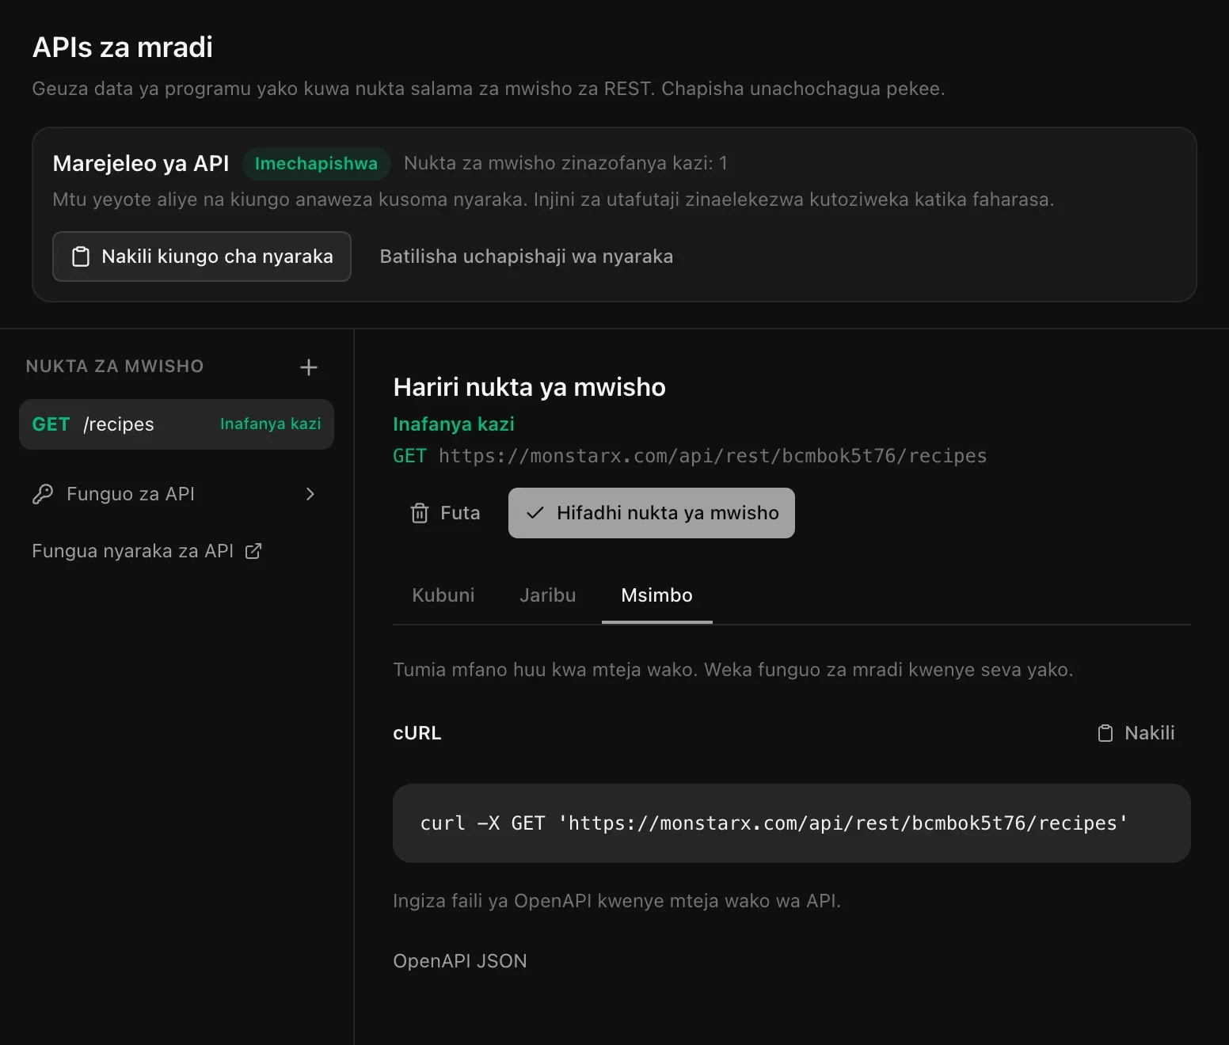Click the Marejeleo ya API title
The image size is (1229, 1045).
(141, 163)
